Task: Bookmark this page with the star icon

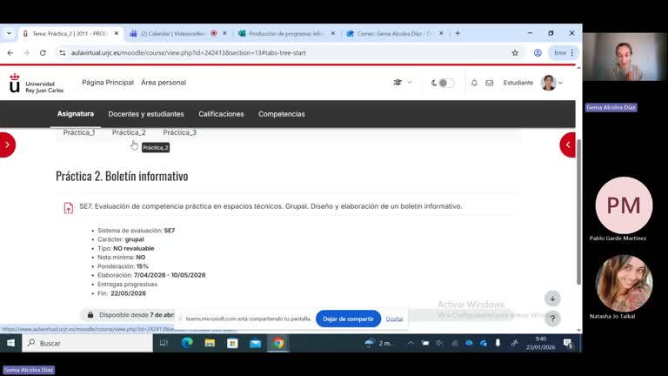Action: (515, 52)
